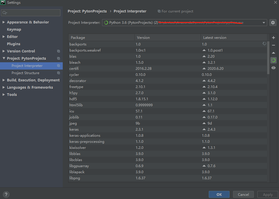Screen dimensions: 279x199
Task: Select the keras-preprocessing package row
Action: tap(168, 142)
